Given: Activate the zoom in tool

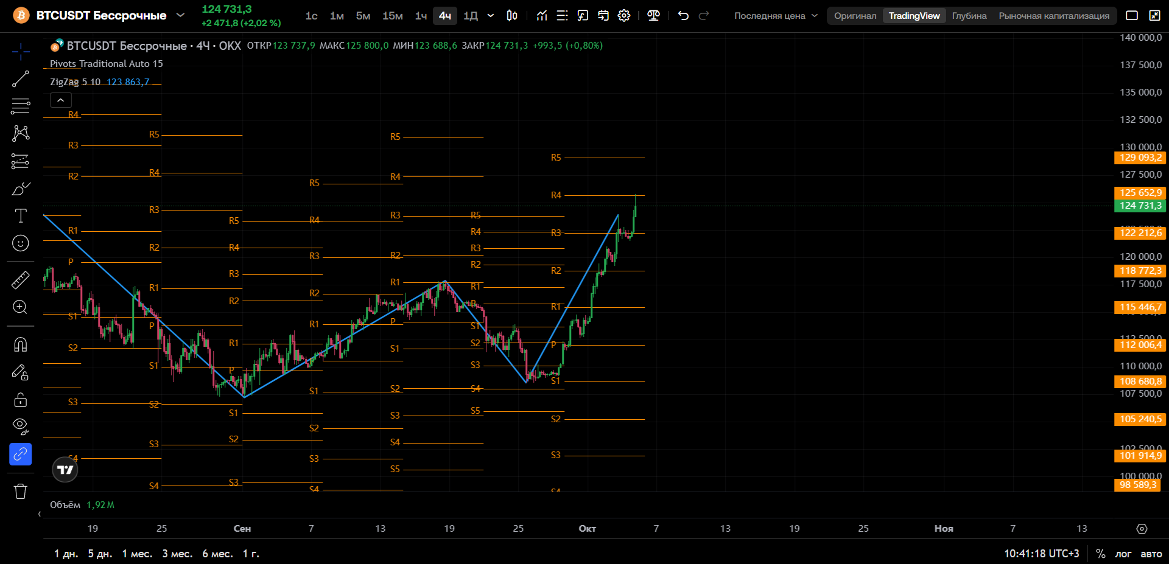Looking at the screenshot, I should click(21, 307).
